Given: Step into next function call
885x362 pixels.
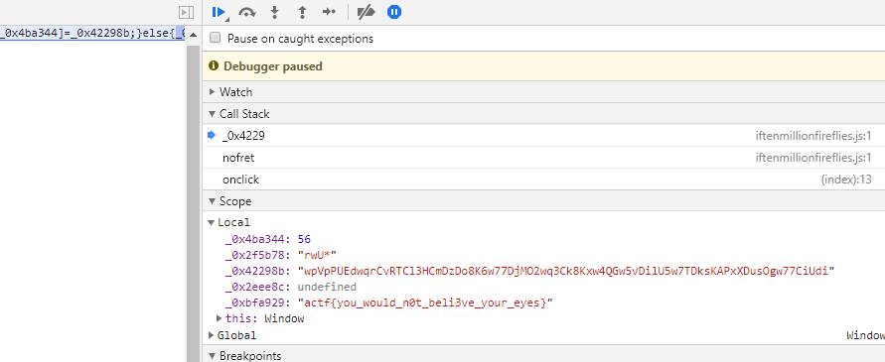Looking at the screenshot, I should click(x=275, y=12).
